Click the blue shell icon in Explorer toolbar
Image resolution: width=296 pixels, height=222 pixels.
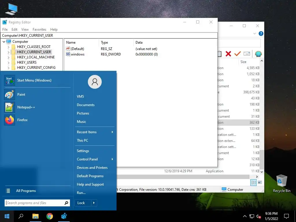[x=258, y=54]
